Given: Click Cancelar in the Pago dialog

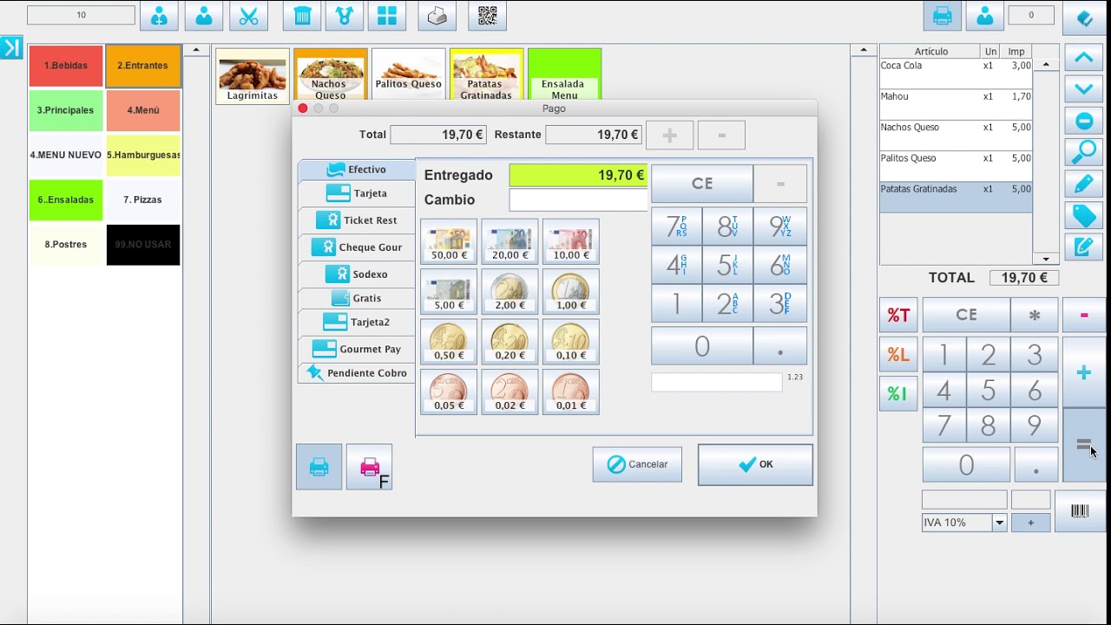Looking at the screenshot, I should (637, 464).
